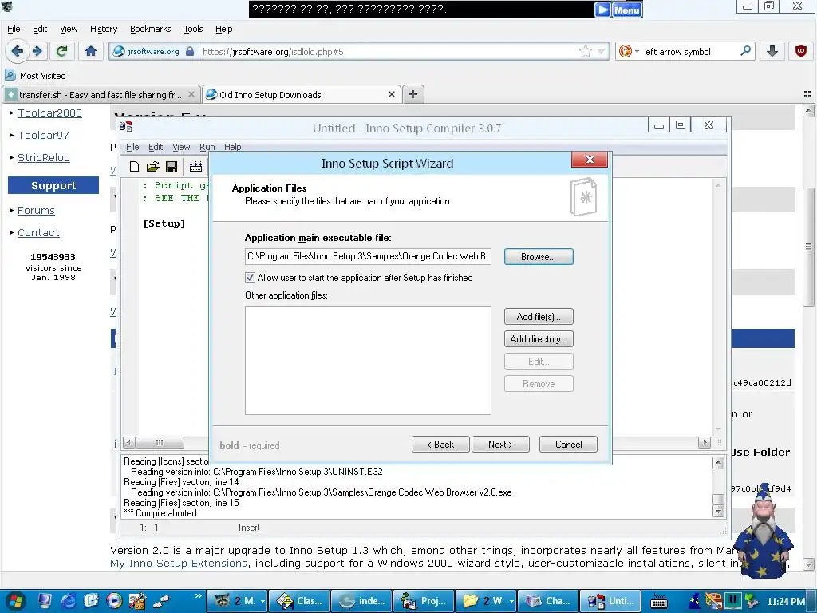
Task: Click the Menu play button on top banner
Action: (602, 10)
